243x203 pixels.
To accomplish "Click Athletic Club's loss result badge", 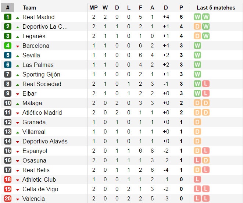I will [197, 179].
